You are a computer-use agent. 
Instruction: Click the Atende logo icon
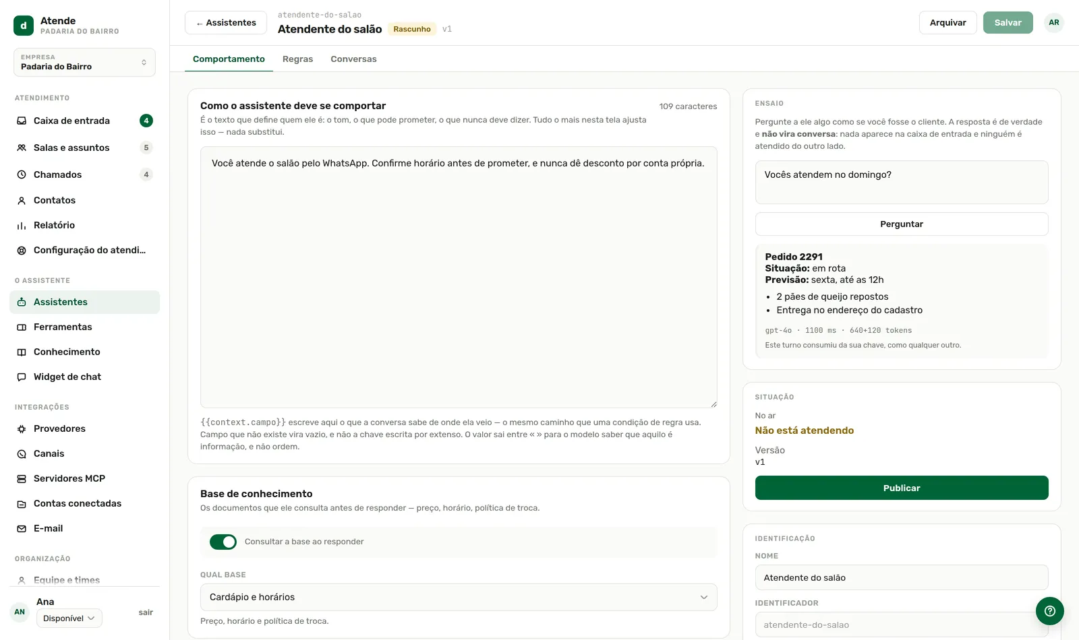point(24,26)
